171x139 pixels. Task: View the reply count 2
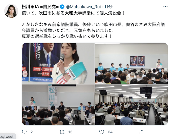[32, 132]
